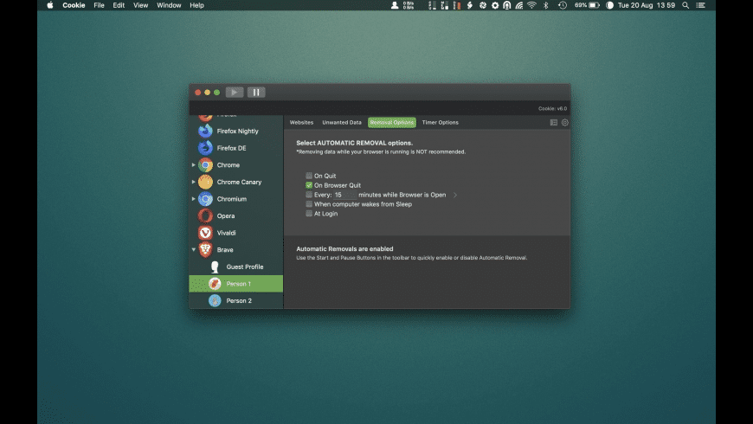Open the Window menu

tap(169, 5)
